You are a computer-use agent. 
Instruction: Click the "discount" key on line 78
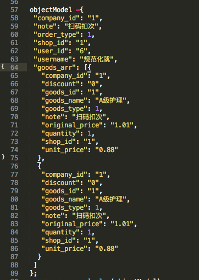(x=60, y=183)
